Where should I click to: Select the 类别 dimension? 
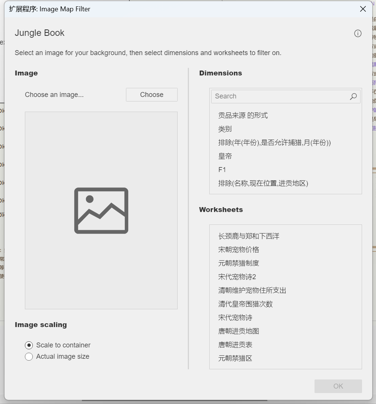pos(225,129)
